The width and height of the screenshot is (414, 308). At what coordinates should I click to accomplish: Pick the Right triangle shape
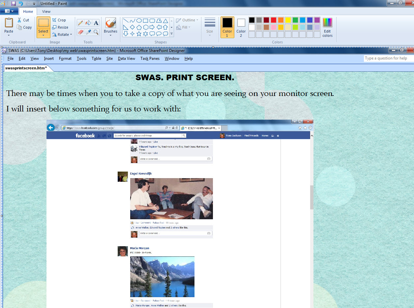coord(126,27)
